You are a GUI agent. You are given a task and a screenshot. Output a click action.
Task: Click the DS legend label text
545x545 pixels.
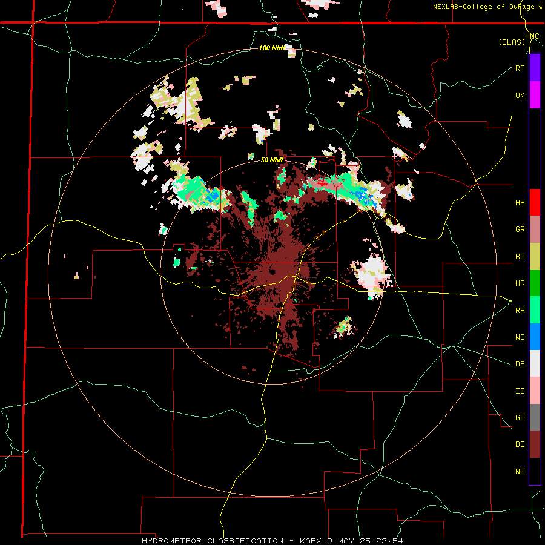(520, 364)
